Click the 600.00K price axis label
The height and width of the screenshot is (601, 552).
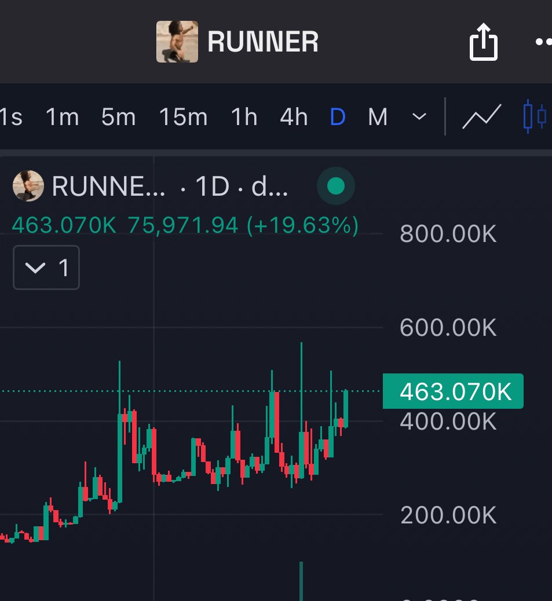coord(448,327)
